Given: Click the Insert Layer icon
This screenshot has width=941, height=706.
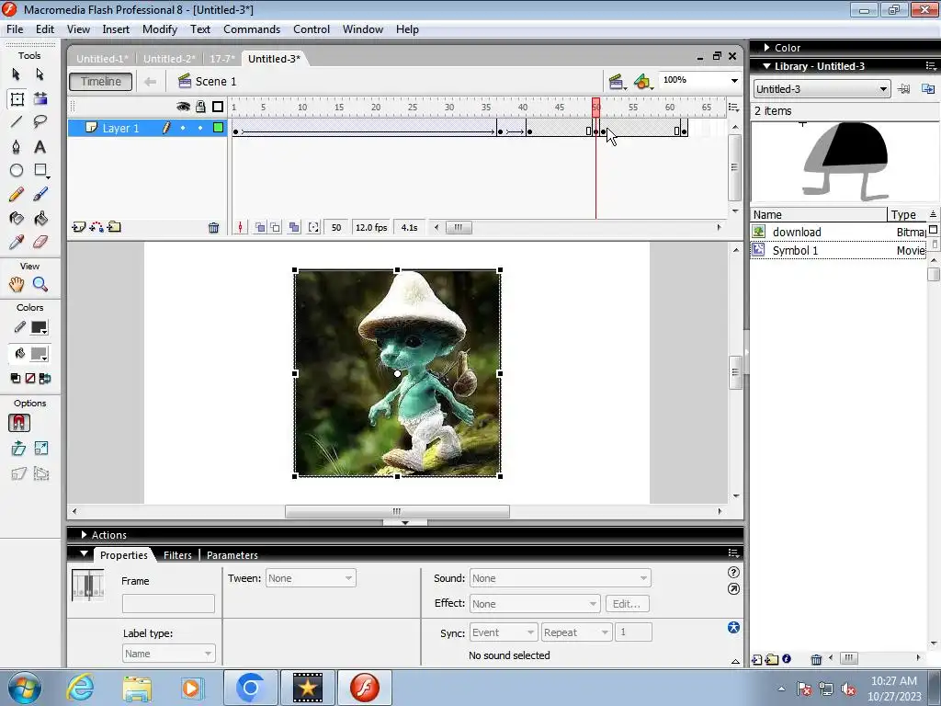Looking at the screenshot, I should 79,228.
